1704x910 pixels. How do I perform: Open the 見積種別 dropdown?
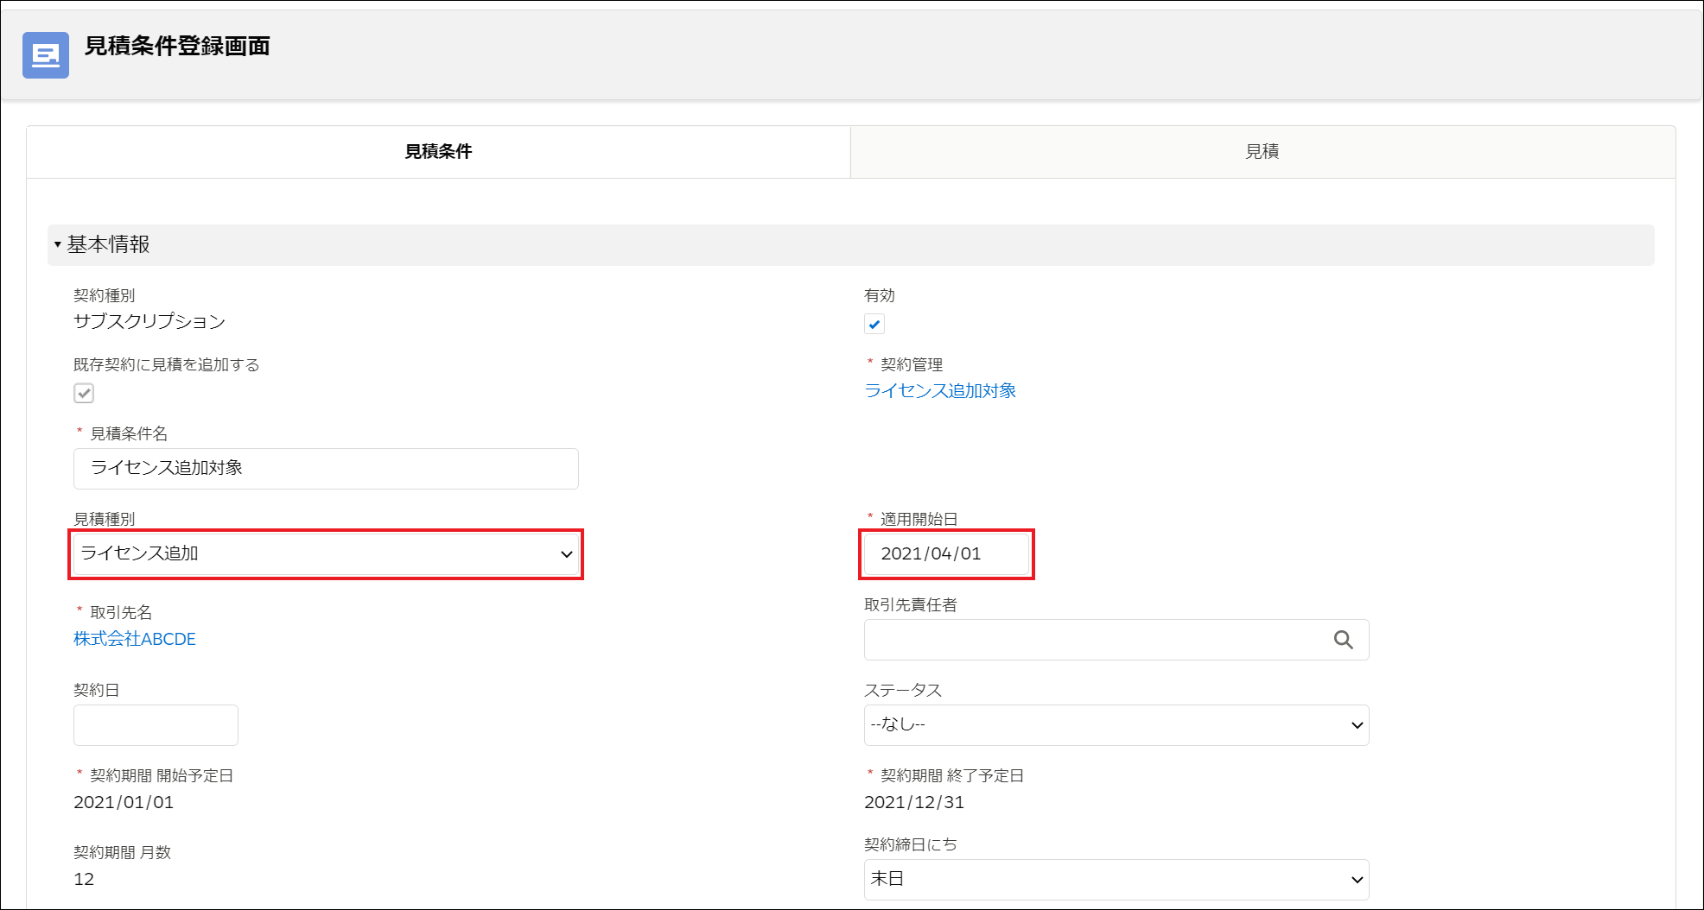coord(326,554)
